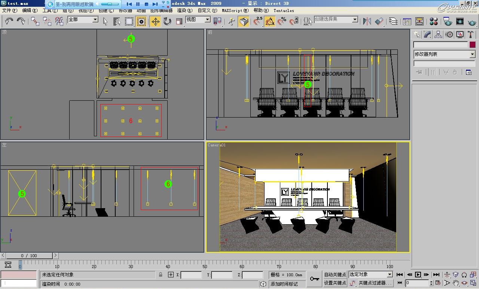Click the Mirror tool icon
Screen dimensions: 479x289
tap(367, 21)
